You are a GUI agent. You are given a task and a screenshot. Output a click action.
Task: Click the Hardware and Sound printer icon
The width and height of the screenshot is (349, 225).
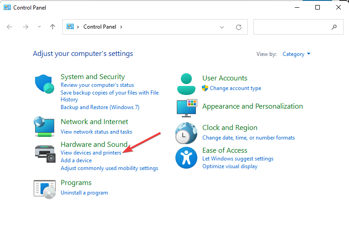(x=45, y=151)
